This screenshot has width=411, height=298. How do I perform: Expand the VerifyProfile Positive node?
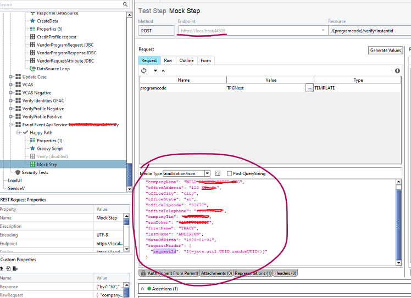(11, 116)
